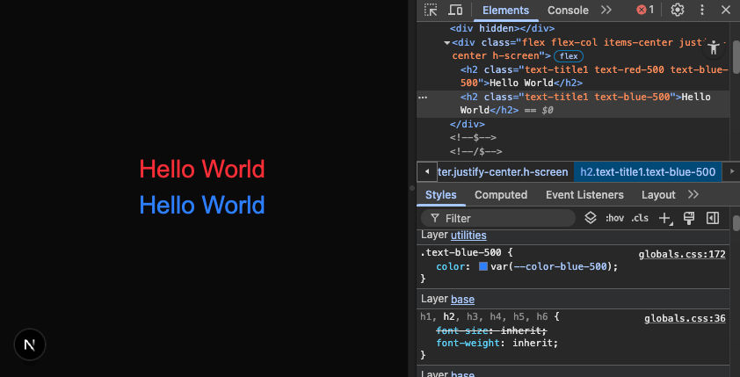Viewport: 740px width, 377px height.
Task: Toggle the device toolbar icon
Action: pyautogui.click(x=455, y=10)
